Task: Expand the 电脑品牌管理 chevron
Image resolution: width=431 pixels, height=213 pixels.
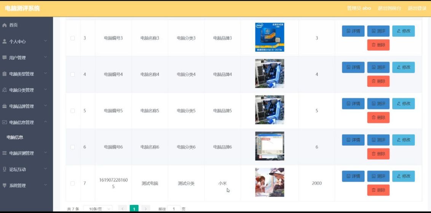Action: coord(46,106)
